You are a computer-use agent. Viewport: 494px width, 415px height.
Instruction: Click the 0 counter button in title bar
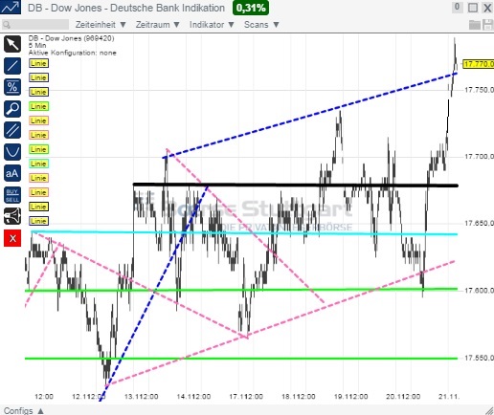pyautogui.click(x=457, y=7)
